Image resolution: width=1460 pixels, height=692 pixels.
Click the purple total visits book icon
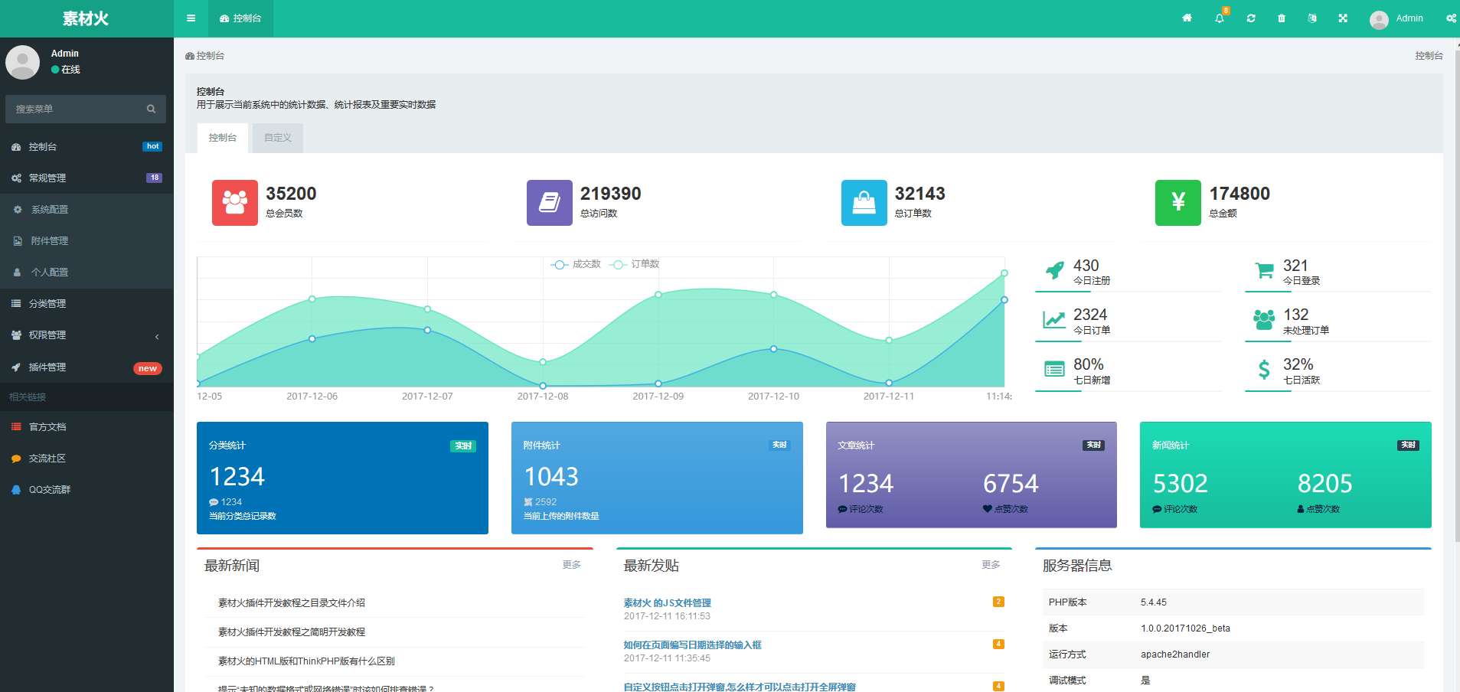click(550, 203)
